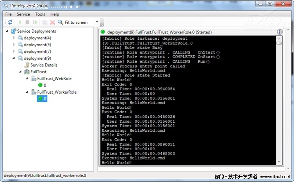
Task: Click the console scrollbar down arrow
Action: pos(279,162)
